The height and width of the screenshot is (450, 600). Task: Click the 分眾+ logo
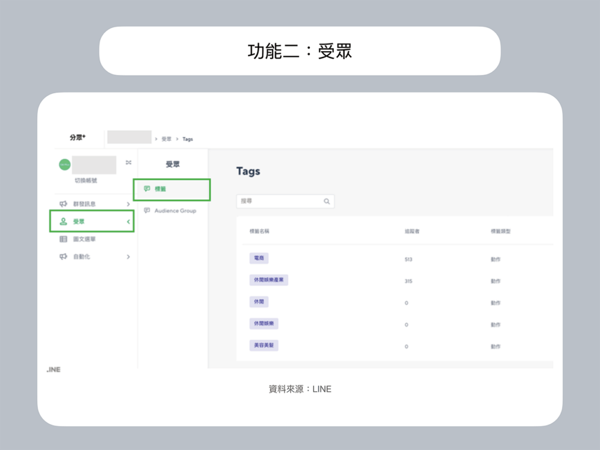point(77,138)
